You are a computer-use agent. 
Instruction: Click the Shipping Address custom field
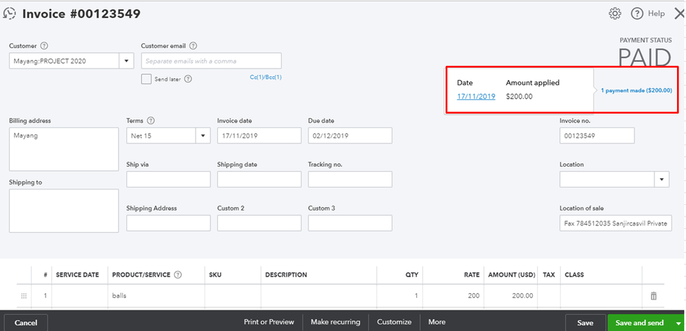pos(168,223)
